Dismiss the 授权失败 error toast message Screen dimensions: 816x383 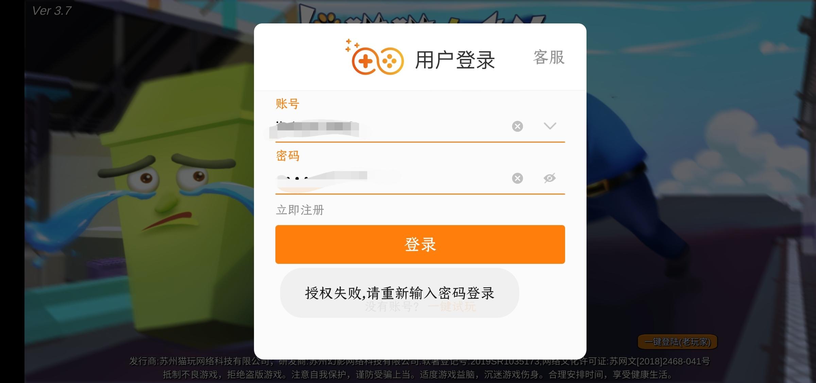click(400, 293)
